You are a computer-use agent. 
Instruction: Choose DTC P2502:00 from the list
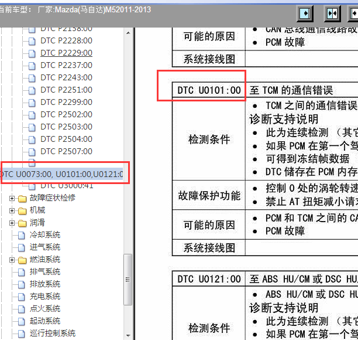[x=66, y=115]
